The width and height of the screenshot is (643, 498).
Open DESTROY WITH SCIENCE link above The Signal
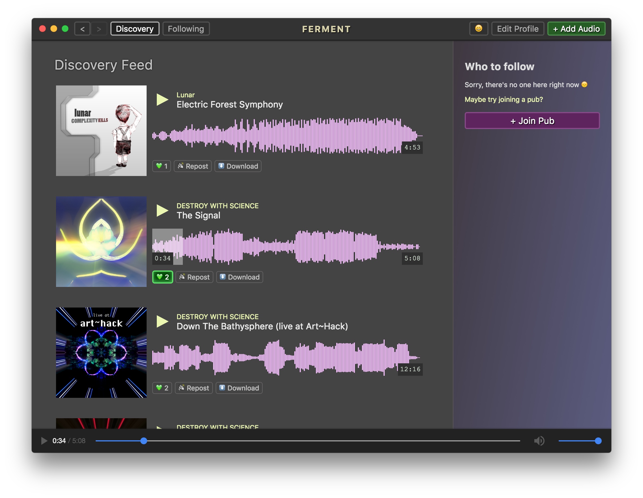point(218,206)
